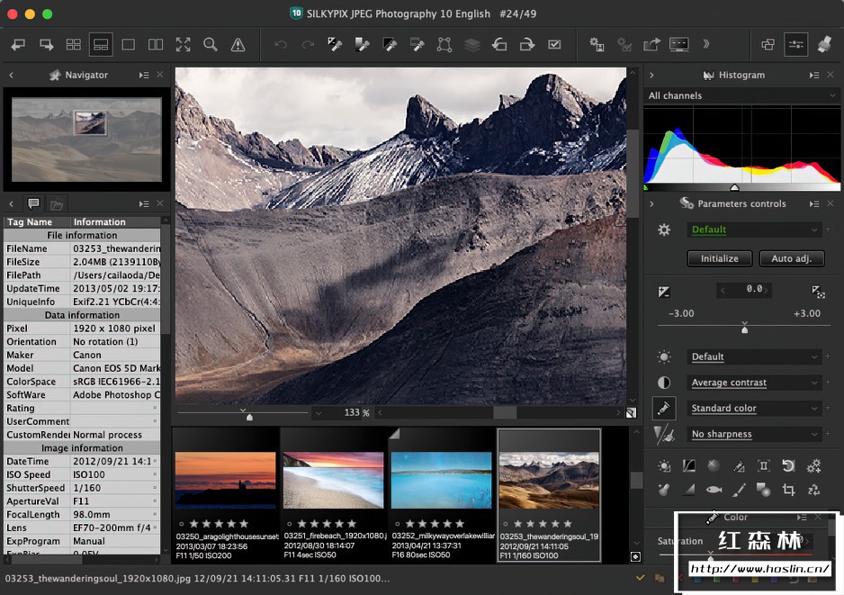This screenshot has height=595, width=844.
Task: Click the warning triangle highlight icon
Action: (x=238, y=44)
